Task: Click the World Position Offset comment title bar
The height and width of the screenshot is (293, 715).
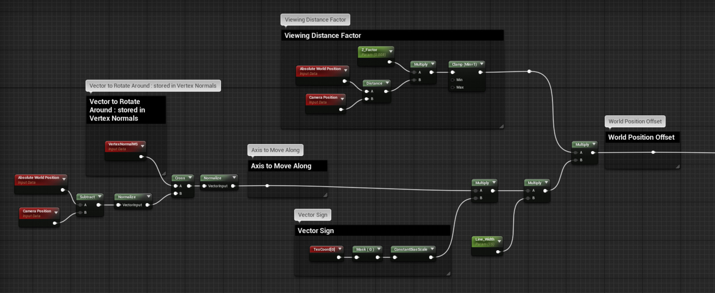Action: point(642,137)
